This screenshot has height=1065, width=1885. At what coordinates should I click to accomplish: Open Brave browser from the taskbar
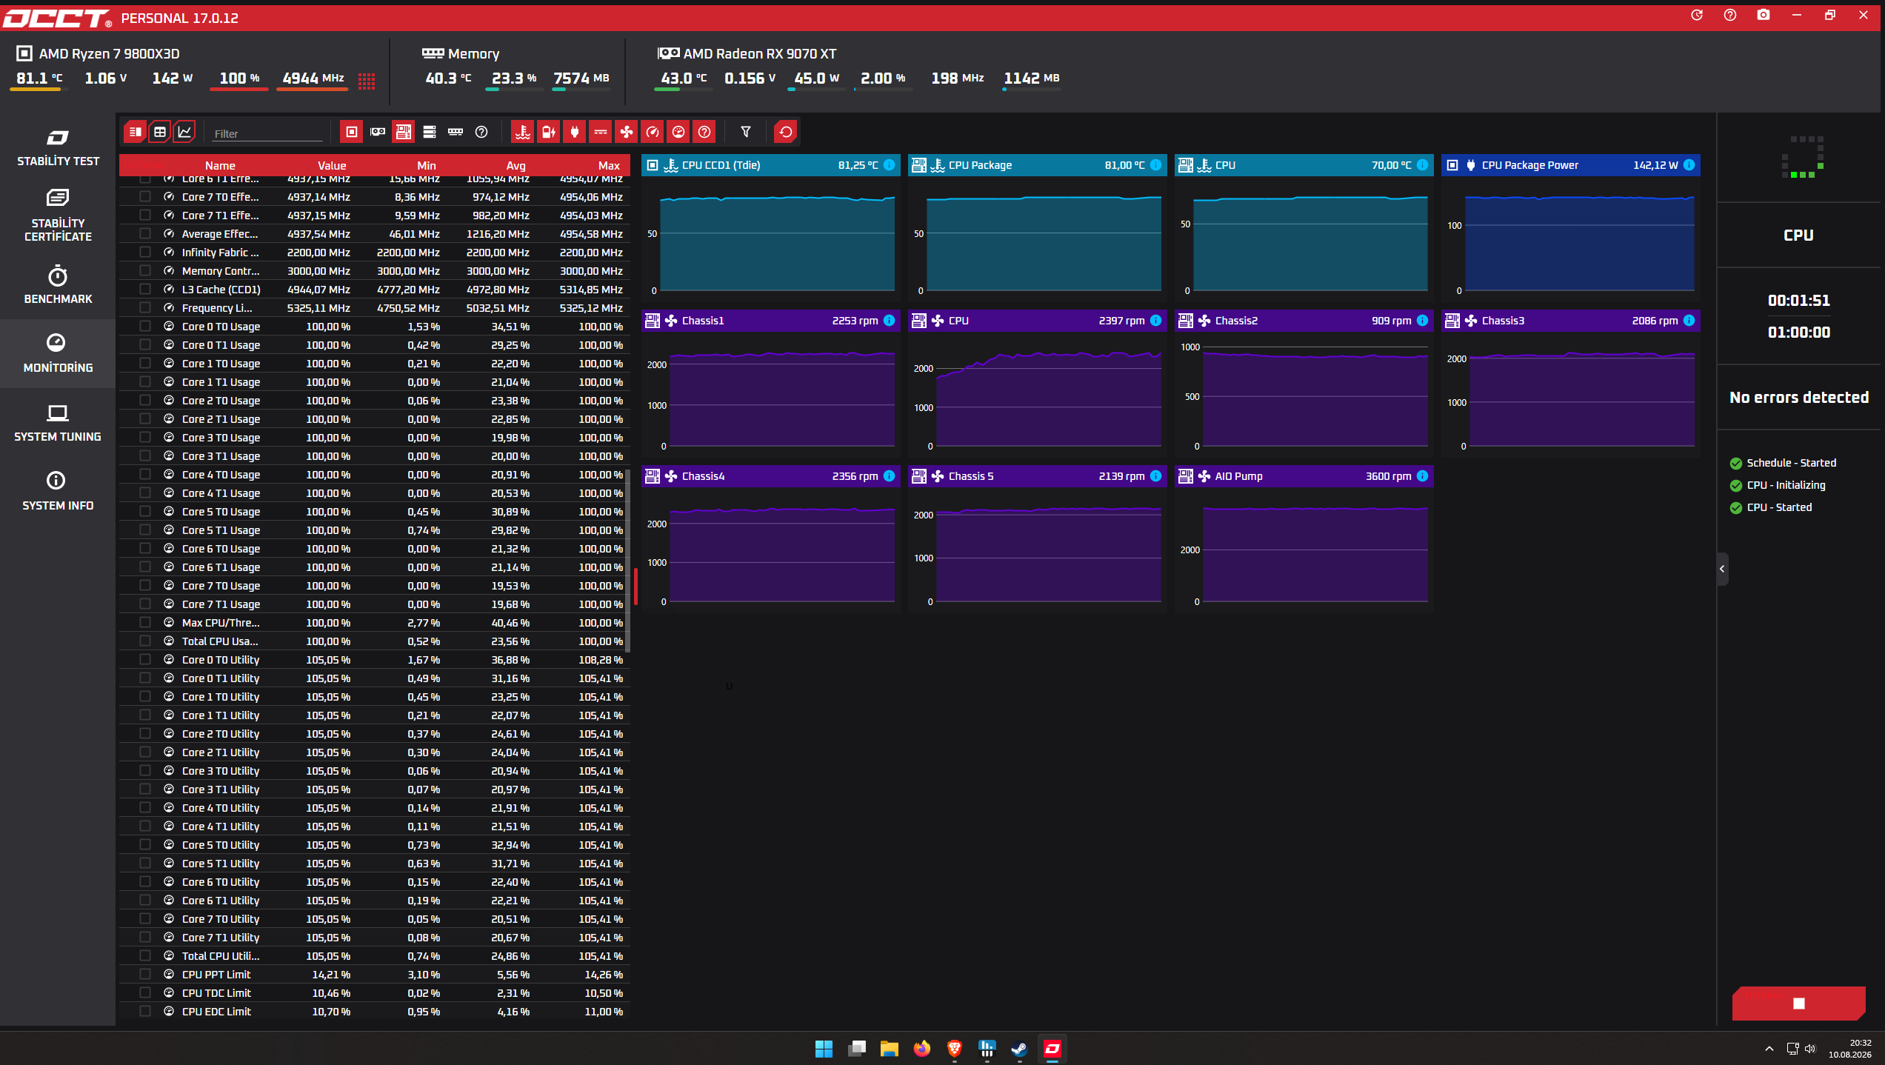[955, 1049]
